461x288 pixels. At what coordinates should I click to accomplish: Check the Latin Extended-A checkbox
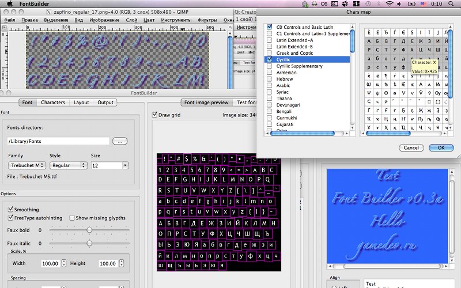point(269,40)
